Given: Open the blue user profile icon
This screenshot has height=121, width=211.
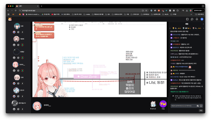Looking at the screenshot, I should point(202,19).
